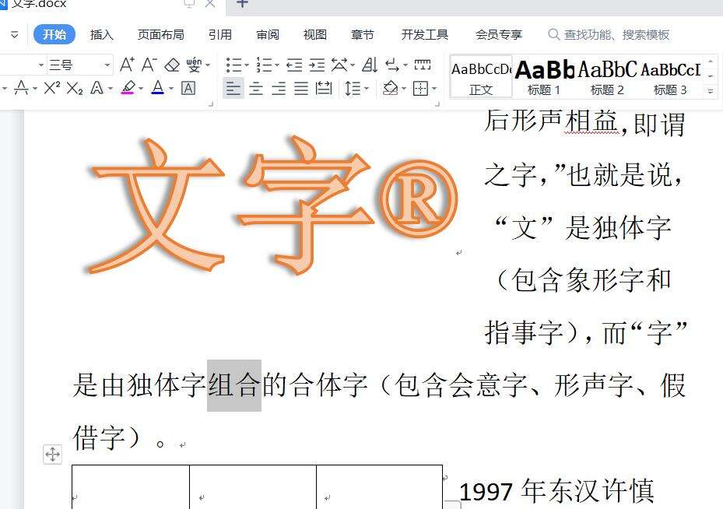Apply paragraph shading fill
The width and height of the screenshot is (723, 509).
click(x=391, y=88)
